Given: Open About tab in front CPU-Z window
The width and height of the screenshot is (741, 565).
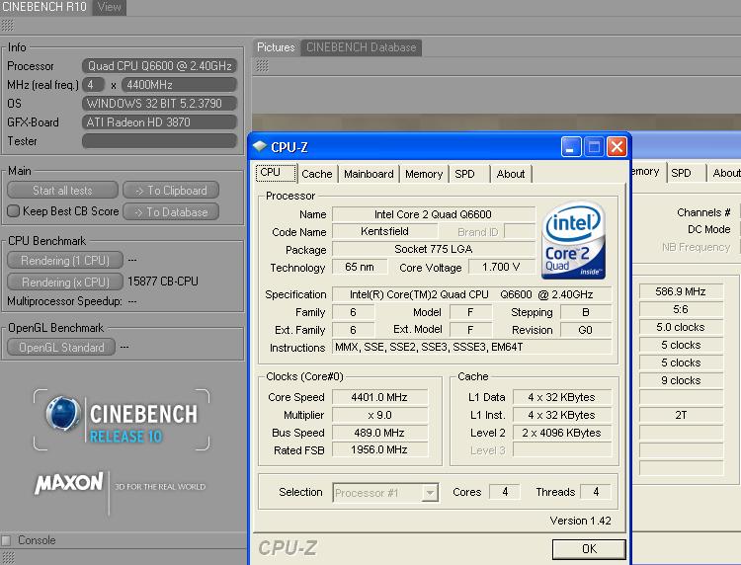Looking at the screenshot, I should (511, 174).
